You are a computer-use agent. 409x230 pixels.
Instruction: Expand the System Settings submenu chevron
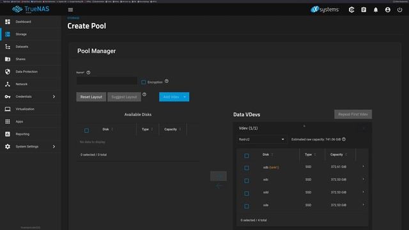click(x=54, y=146)
